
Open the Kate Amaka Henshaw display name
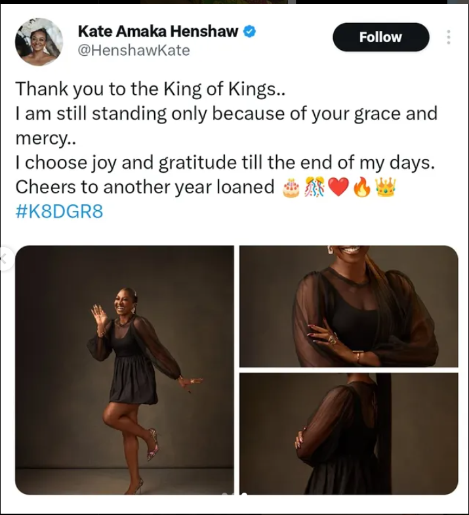(x=157, y=32)
